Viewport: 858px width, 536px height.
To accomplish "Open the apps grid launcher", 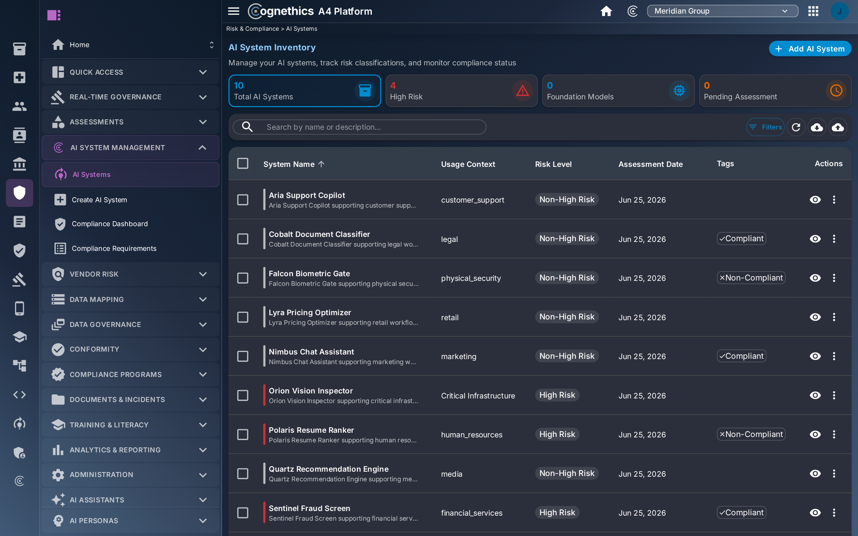I will tap(813, 11).
